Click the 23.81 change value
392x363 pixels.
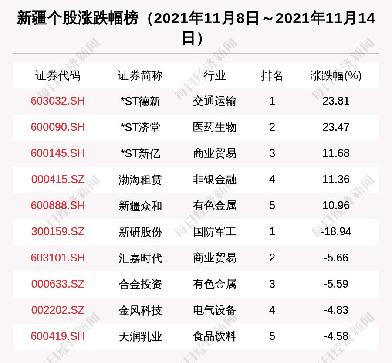[336, 101]
